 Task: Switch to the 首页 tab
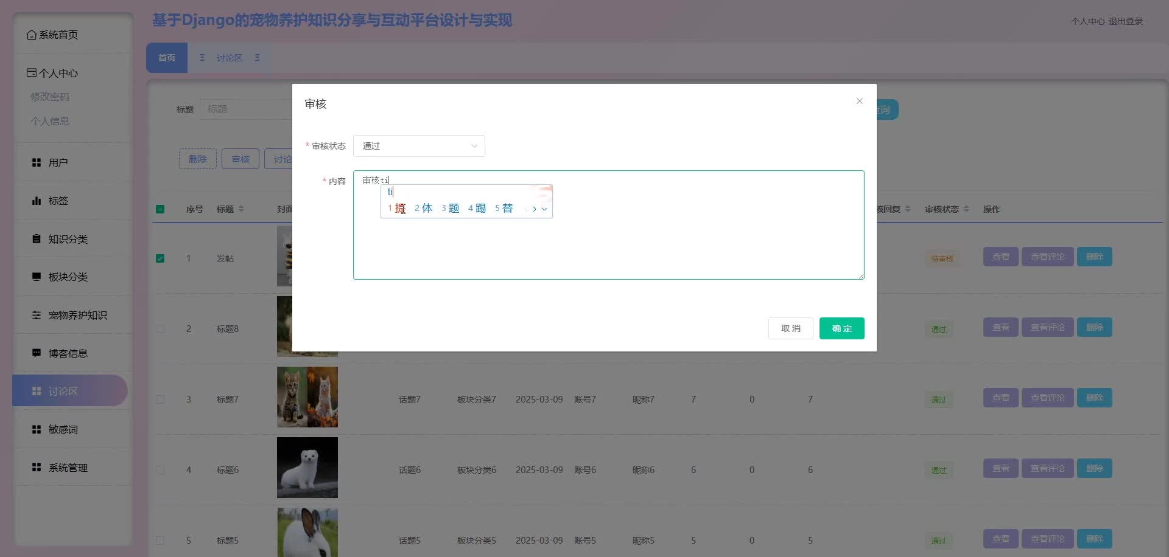[x=167, y=58]
